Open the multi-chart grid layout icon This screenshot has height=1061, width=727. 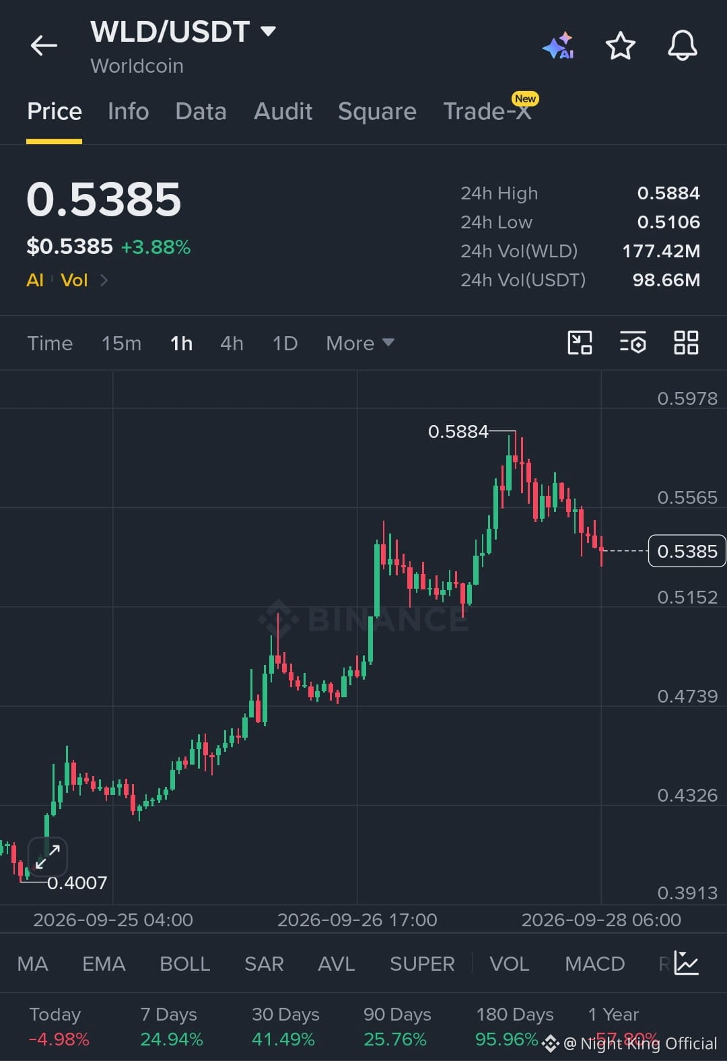coord(686,343)
